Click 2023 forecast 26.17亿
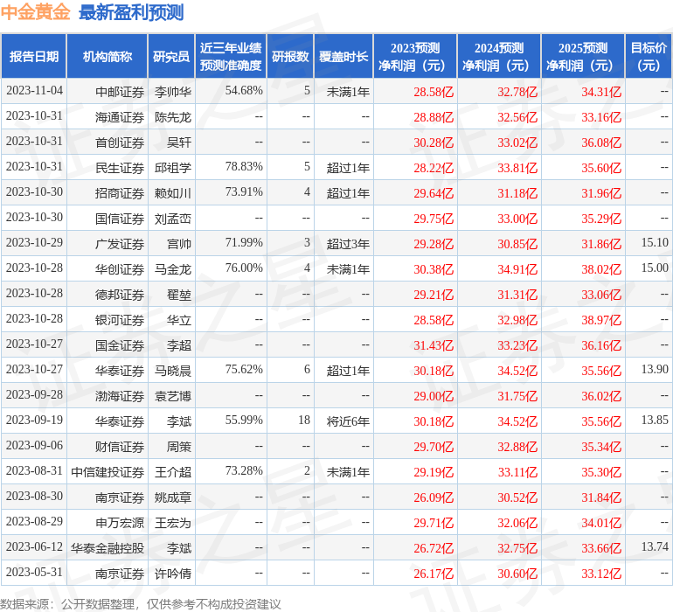Screen dimensions: 673x612 tap(433, 573)
